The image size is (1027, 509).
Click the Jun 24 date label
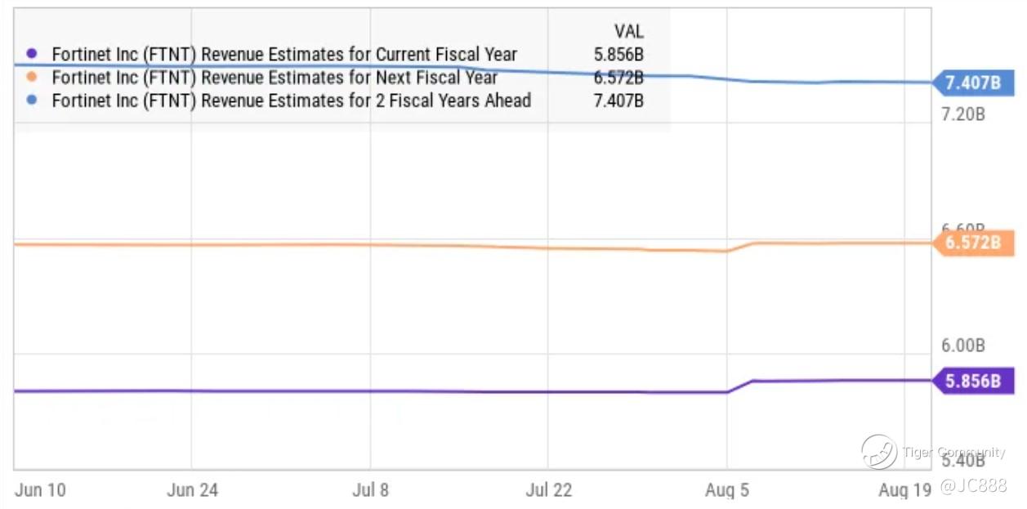click(x=192, y=490)
